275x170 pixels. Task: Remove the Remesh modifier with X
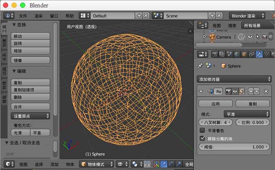click(266, 91)
